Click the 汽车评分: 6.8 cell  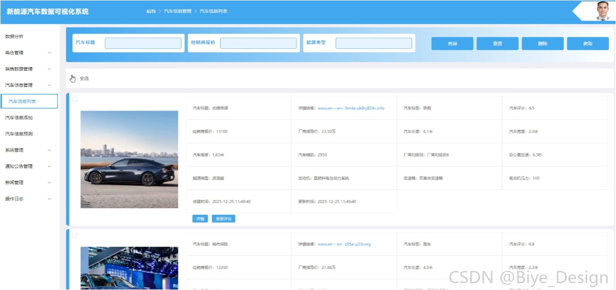555,244
